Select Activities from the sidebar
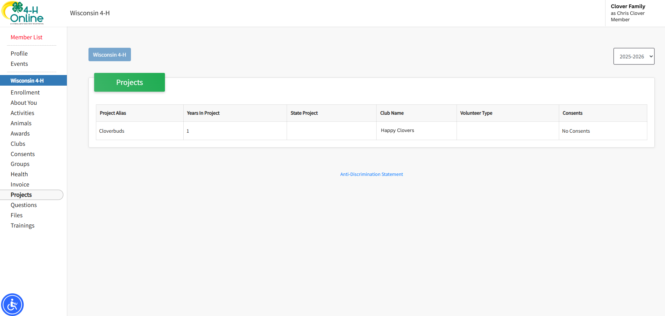 point(22,113)
